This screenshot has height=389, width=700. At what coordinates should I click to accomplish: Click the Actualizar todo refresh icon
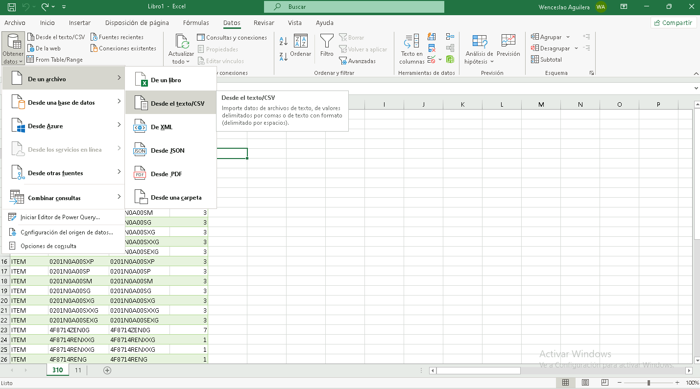(181, 42)
